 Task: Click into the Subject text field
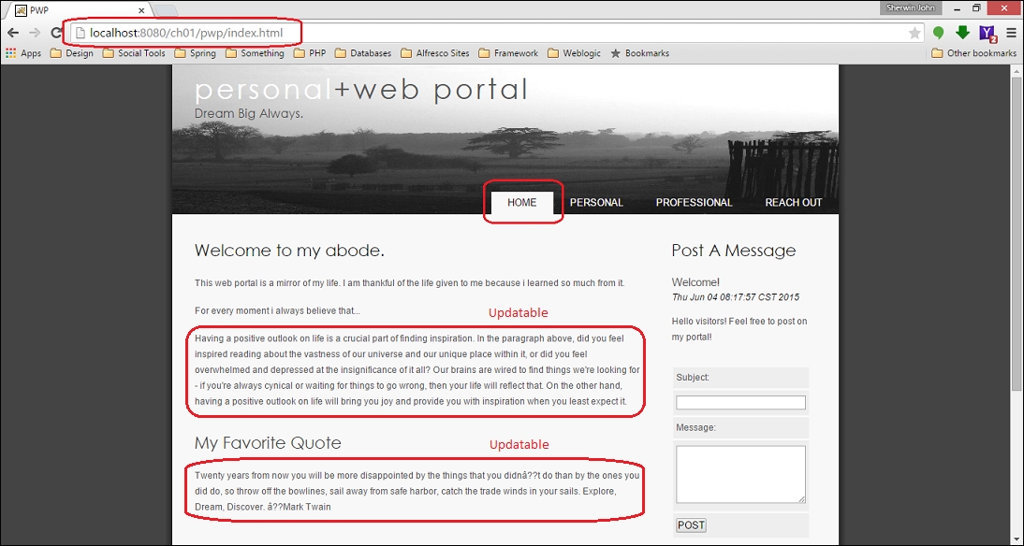740,403
